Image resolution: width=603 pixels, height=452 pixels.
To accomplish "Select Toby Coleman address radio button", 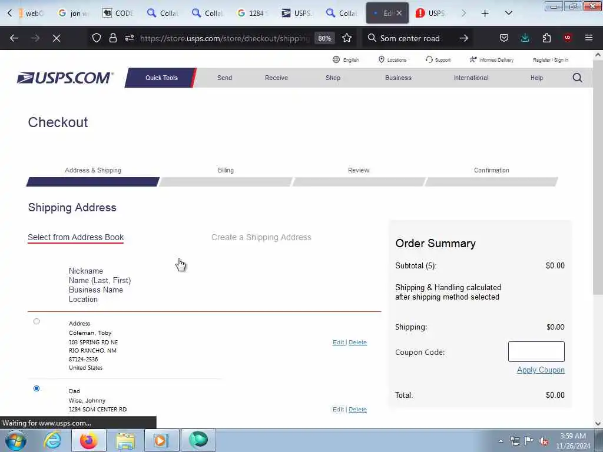I will [x=37, y=321].
